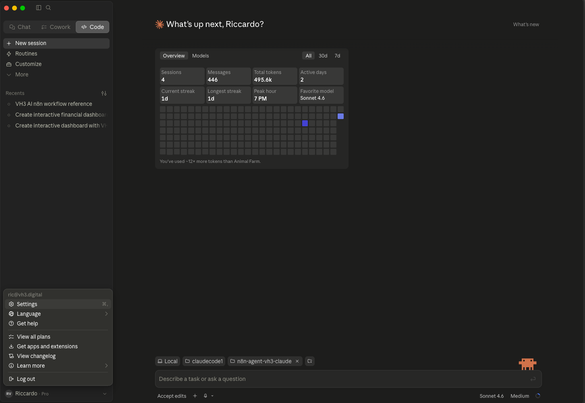Click the usage ring indicator icon

[538, 396]
